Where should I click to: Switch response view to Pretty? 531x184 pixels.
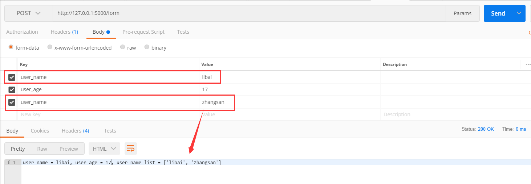coord(18,149)
